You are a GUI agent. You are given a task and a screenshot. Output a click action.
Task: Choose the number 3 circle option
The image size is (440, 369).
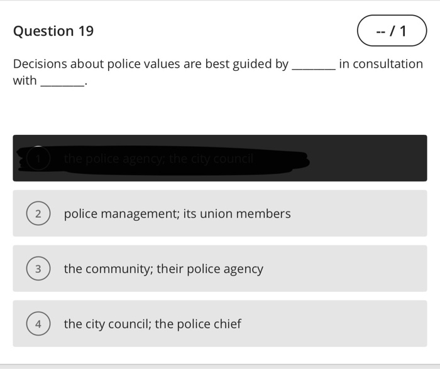click(38, 269)
